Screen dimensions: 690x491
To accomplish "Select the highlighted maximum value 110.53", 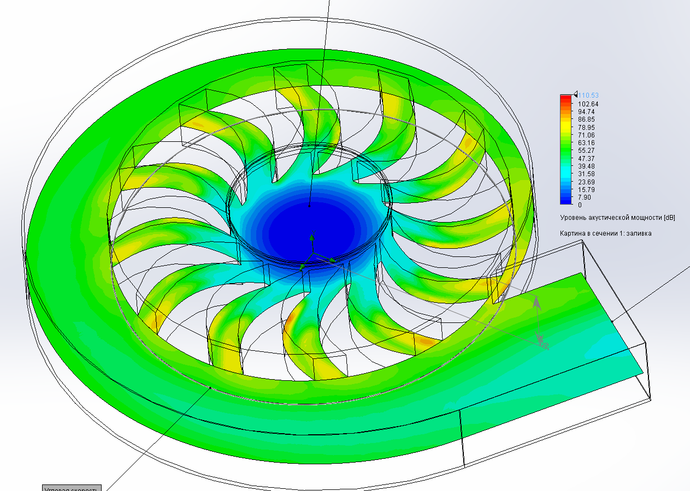I will [x=588, y=95].
